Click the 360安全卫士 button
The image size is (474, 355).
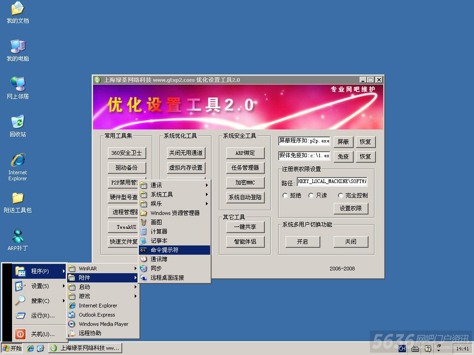click(127, 153)
